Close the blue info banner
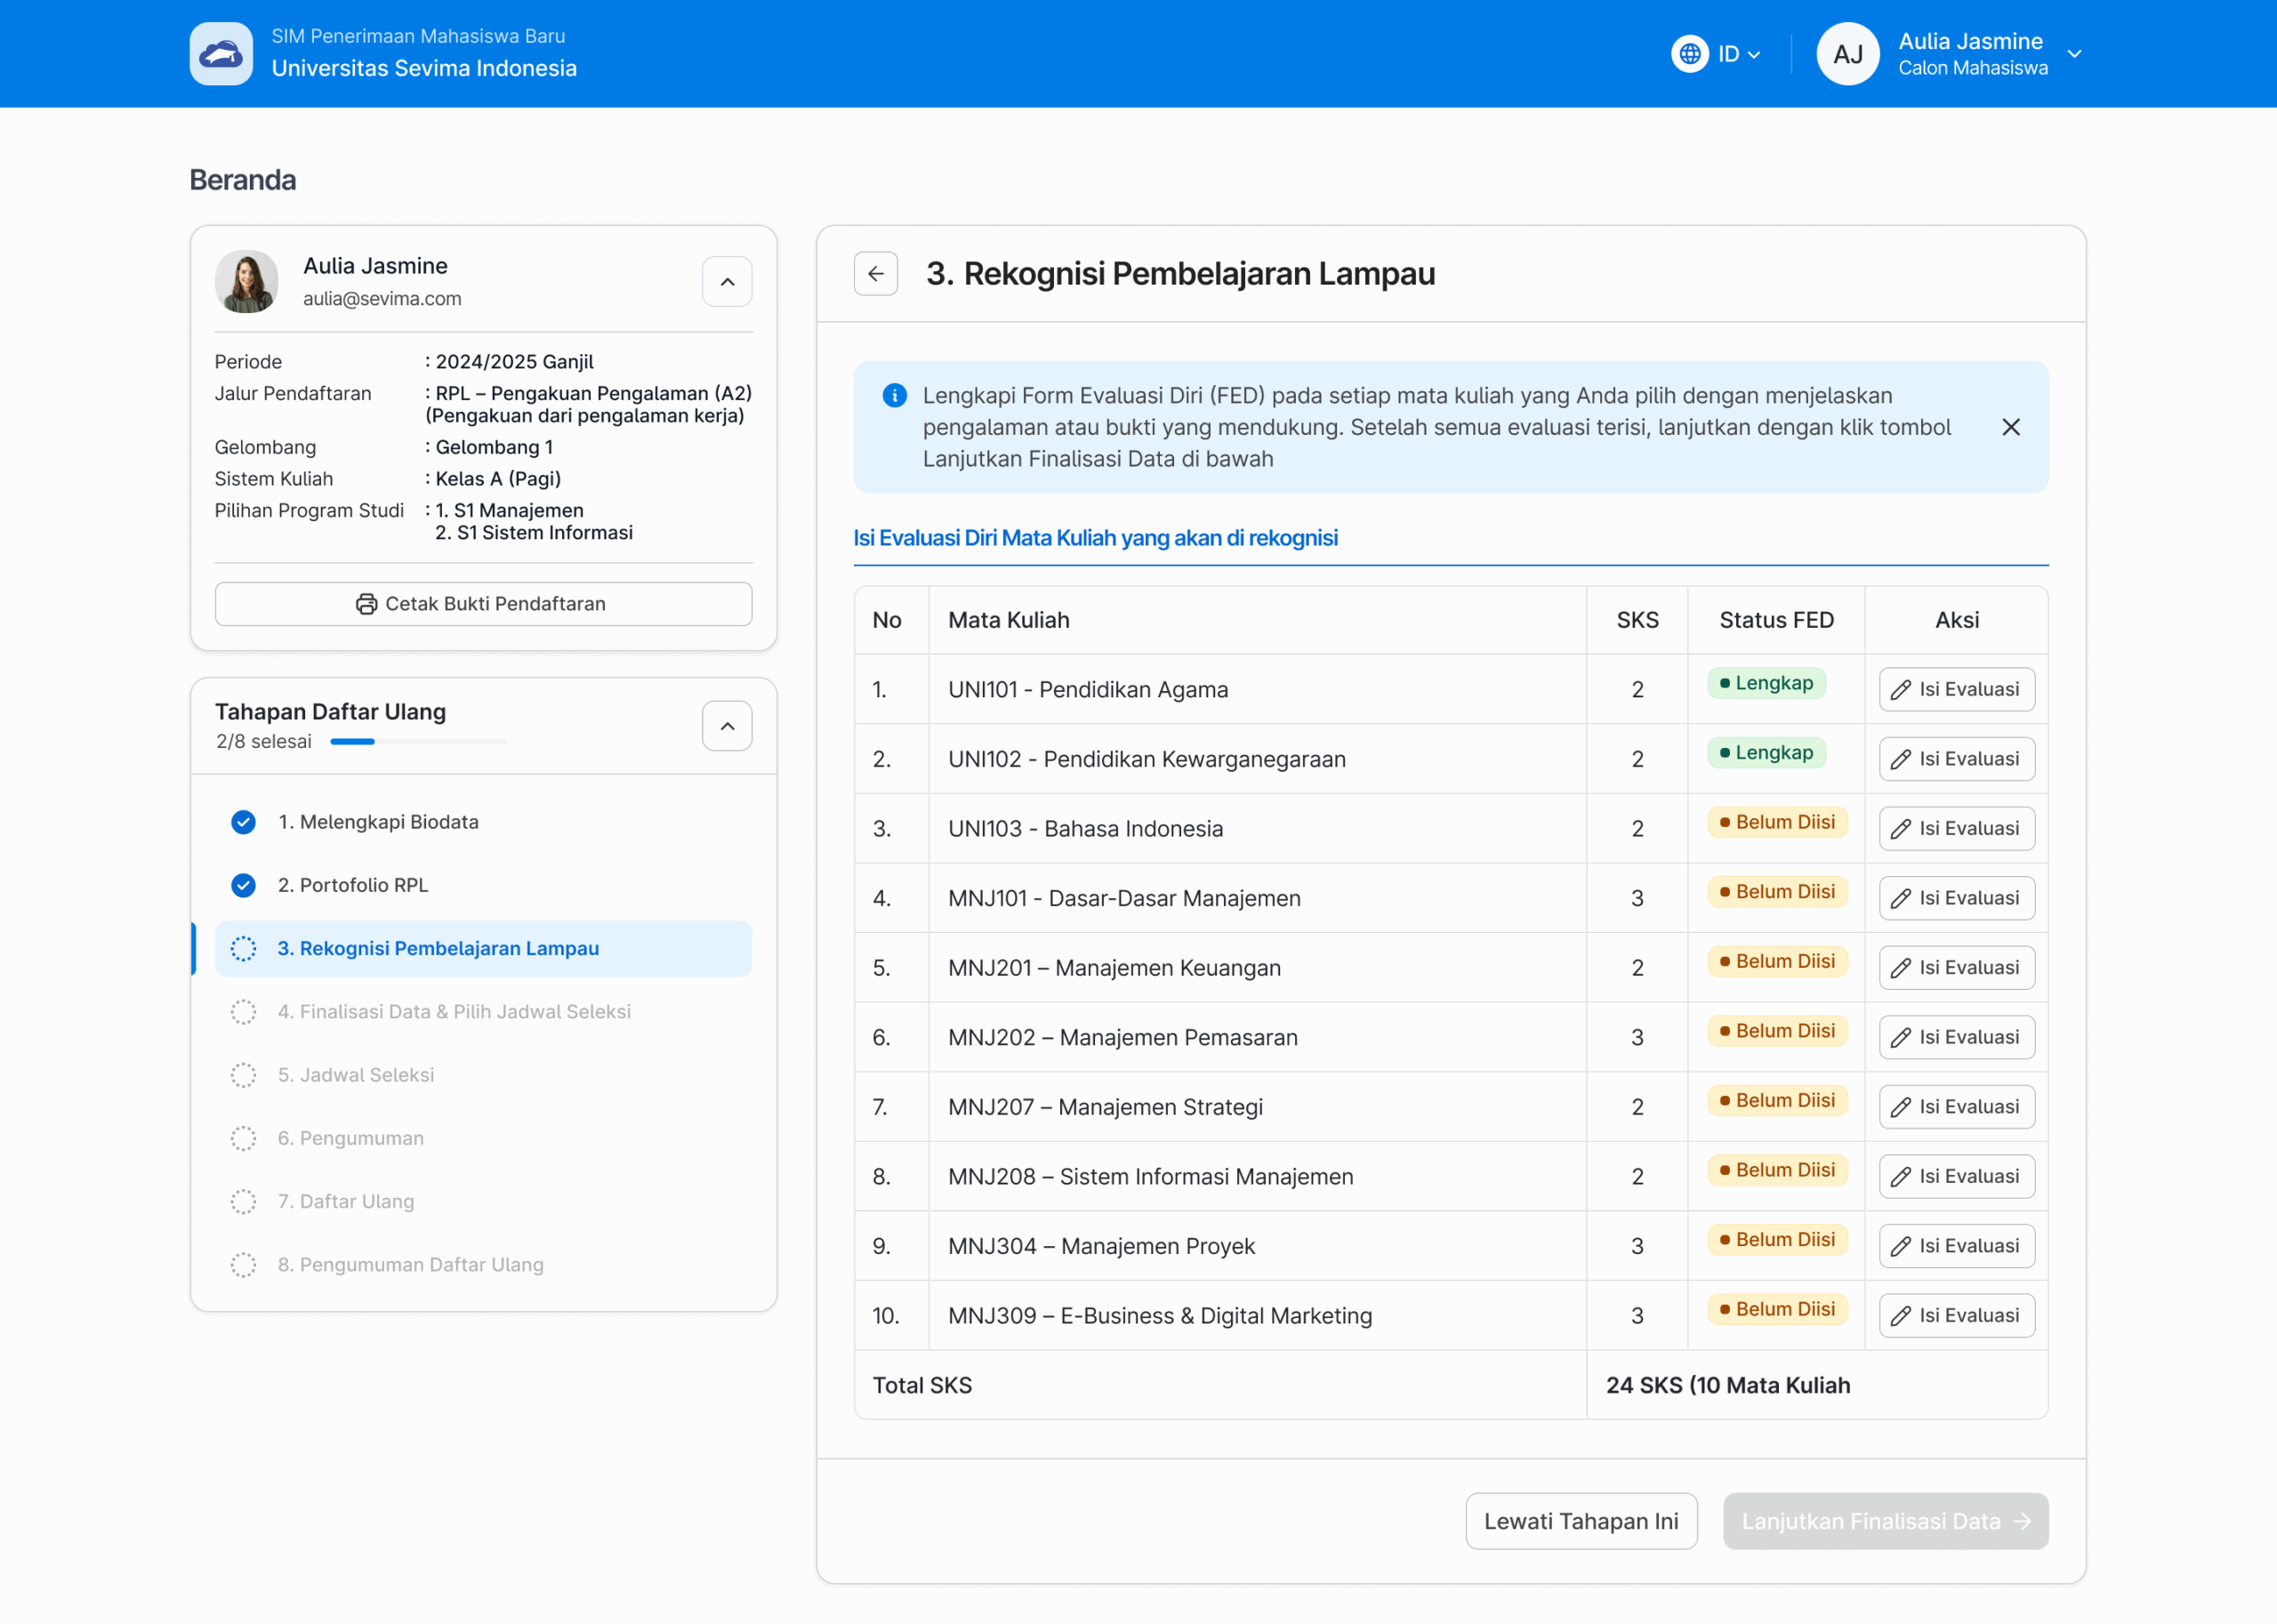 (x=2010, y=427)
